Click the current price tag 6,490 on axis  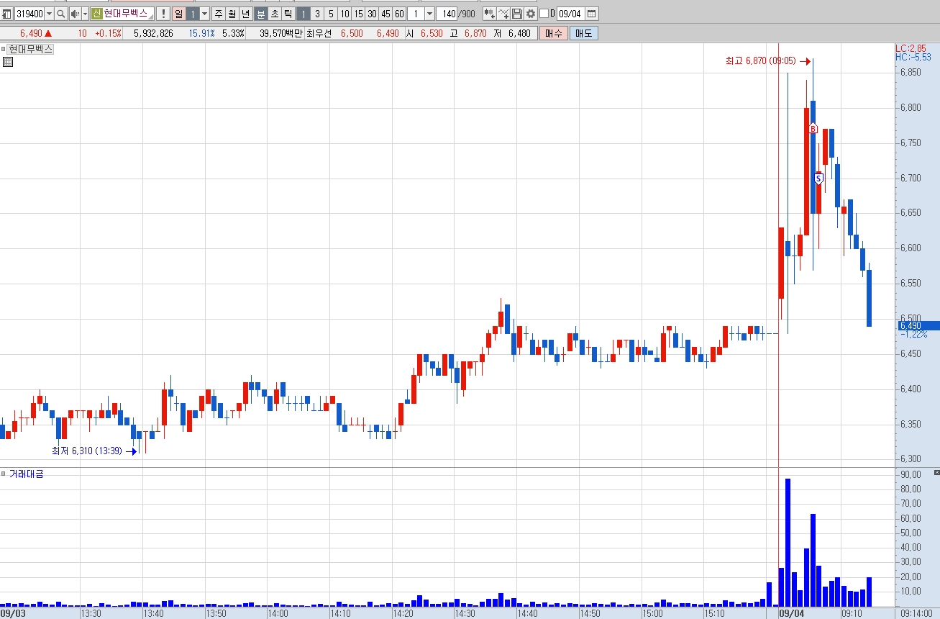click(x=918, y=326)
